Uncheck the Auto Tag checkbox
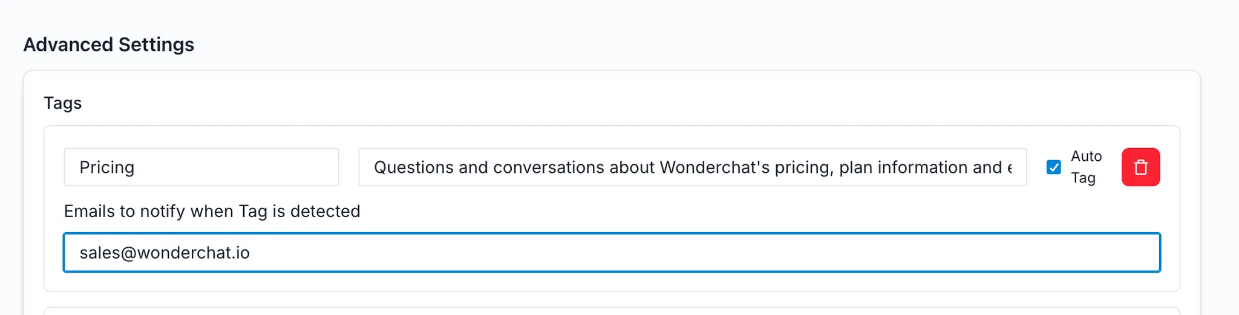 (x=1053, y=167)
